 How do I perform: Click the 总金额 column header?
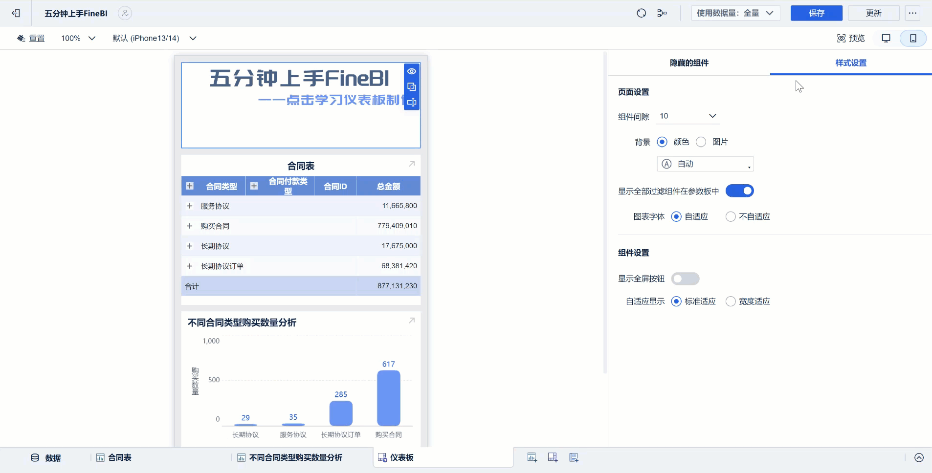[388, 186]
